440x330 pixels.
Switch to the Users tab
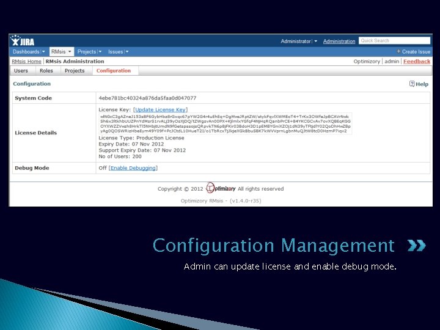point(21,71)
